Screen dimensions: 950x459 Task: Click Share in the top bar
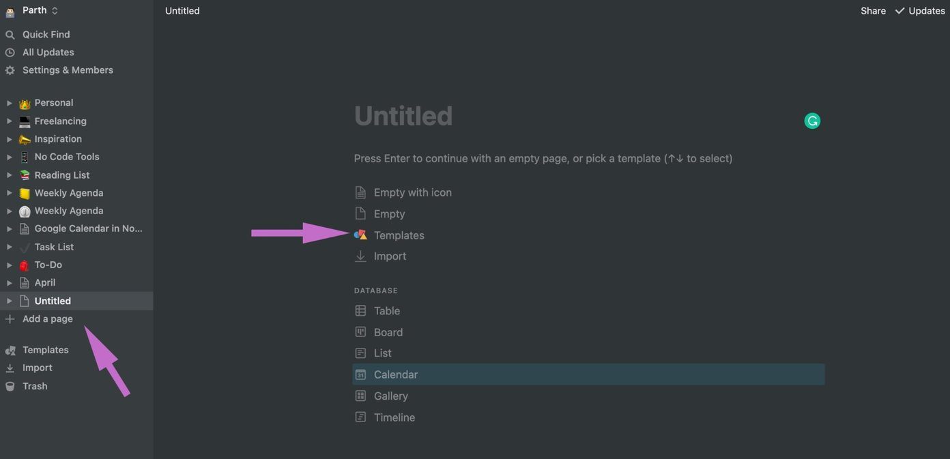[x=873, y=11]
